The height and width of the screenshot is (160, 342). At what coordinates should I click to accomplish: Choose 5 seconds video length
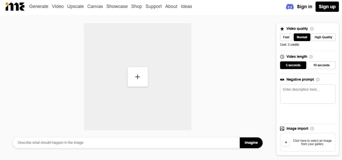[x=293, y=65]
